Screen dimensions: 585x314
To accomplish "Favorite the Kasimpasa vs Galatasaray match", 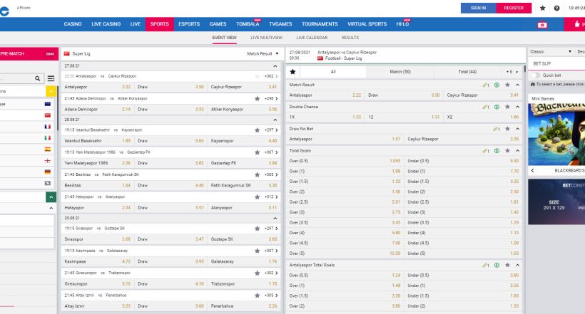I will pyautogui.click(x=257, y=251).
